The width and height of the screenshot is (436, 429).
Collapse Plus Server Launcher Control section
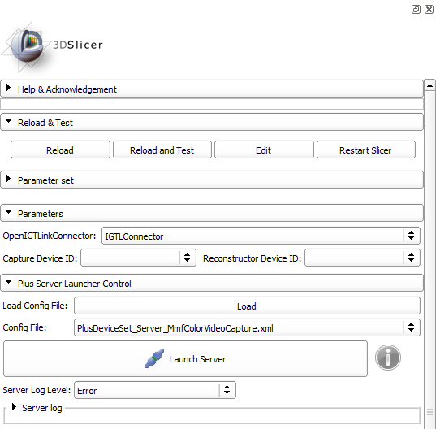click(x=212, y=284)
